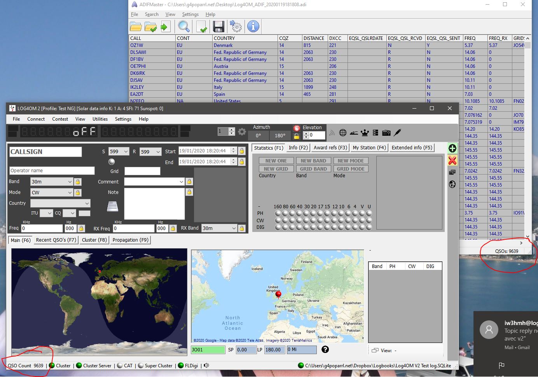This screenshot has width=538, height=377.
Task: Toggle the lock beside the Band dropdown
Action: click(x=78, y=182)
